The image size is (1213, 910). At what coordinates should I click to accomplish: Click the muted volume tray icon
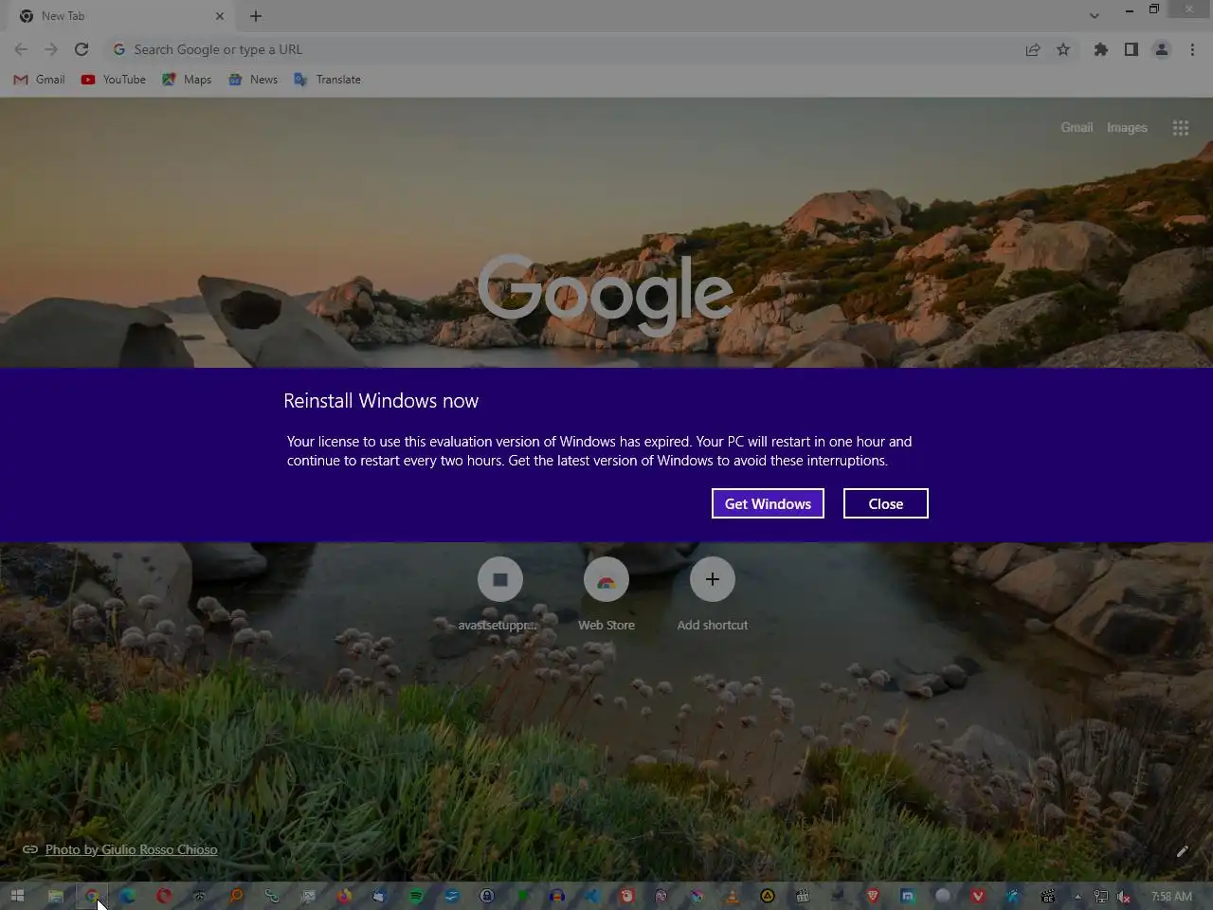click(1124, 896)
